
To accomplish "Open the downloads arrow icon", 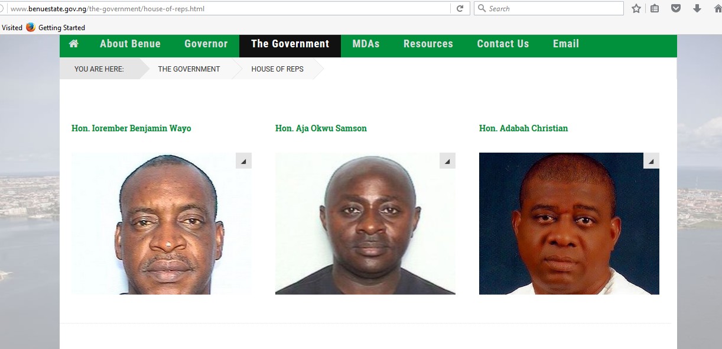I will tap(697, 8).
